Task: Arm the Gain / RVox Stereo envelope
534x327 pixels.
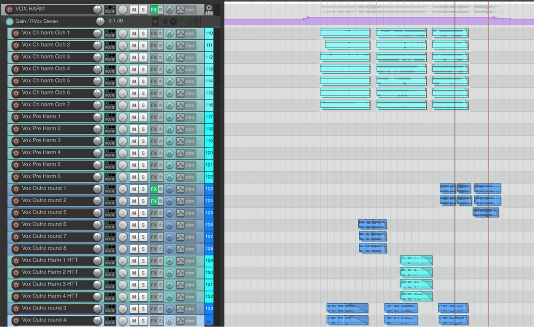Action: [x=9, y=21]
